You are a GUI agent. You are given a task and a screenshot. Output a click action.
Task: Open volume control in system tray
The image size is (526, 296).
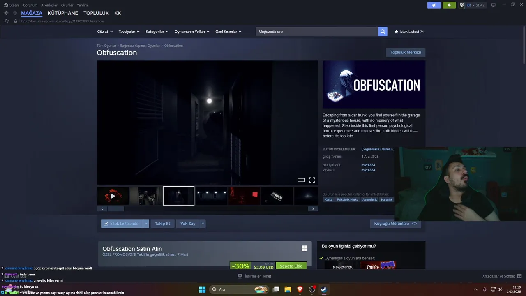500,289
